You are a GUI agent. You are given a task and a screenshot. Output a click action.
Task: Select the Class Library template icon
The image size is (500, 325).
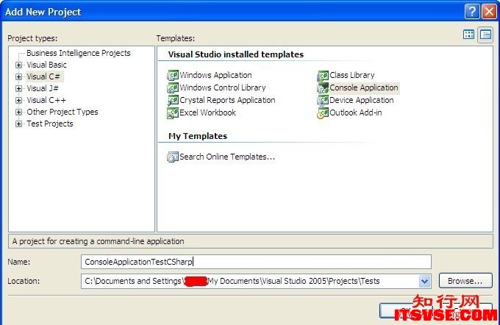(x=323, y=75)
